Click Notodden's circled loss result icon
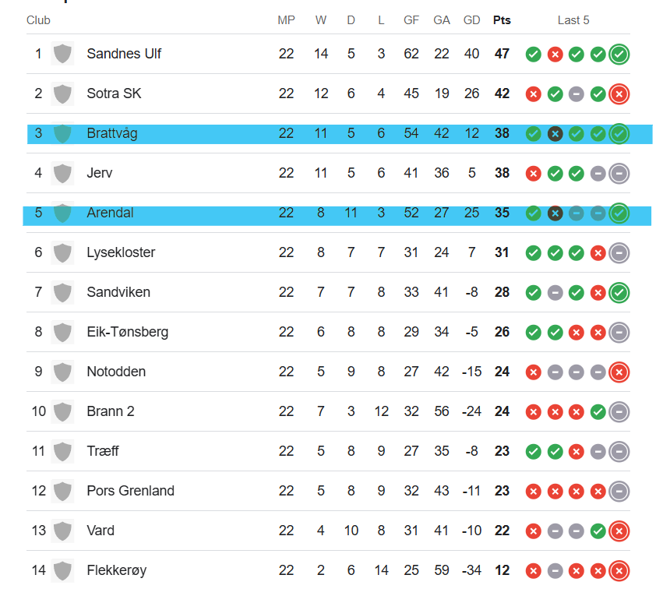Screen dimensions: 656x596 [x=619, y=372]
